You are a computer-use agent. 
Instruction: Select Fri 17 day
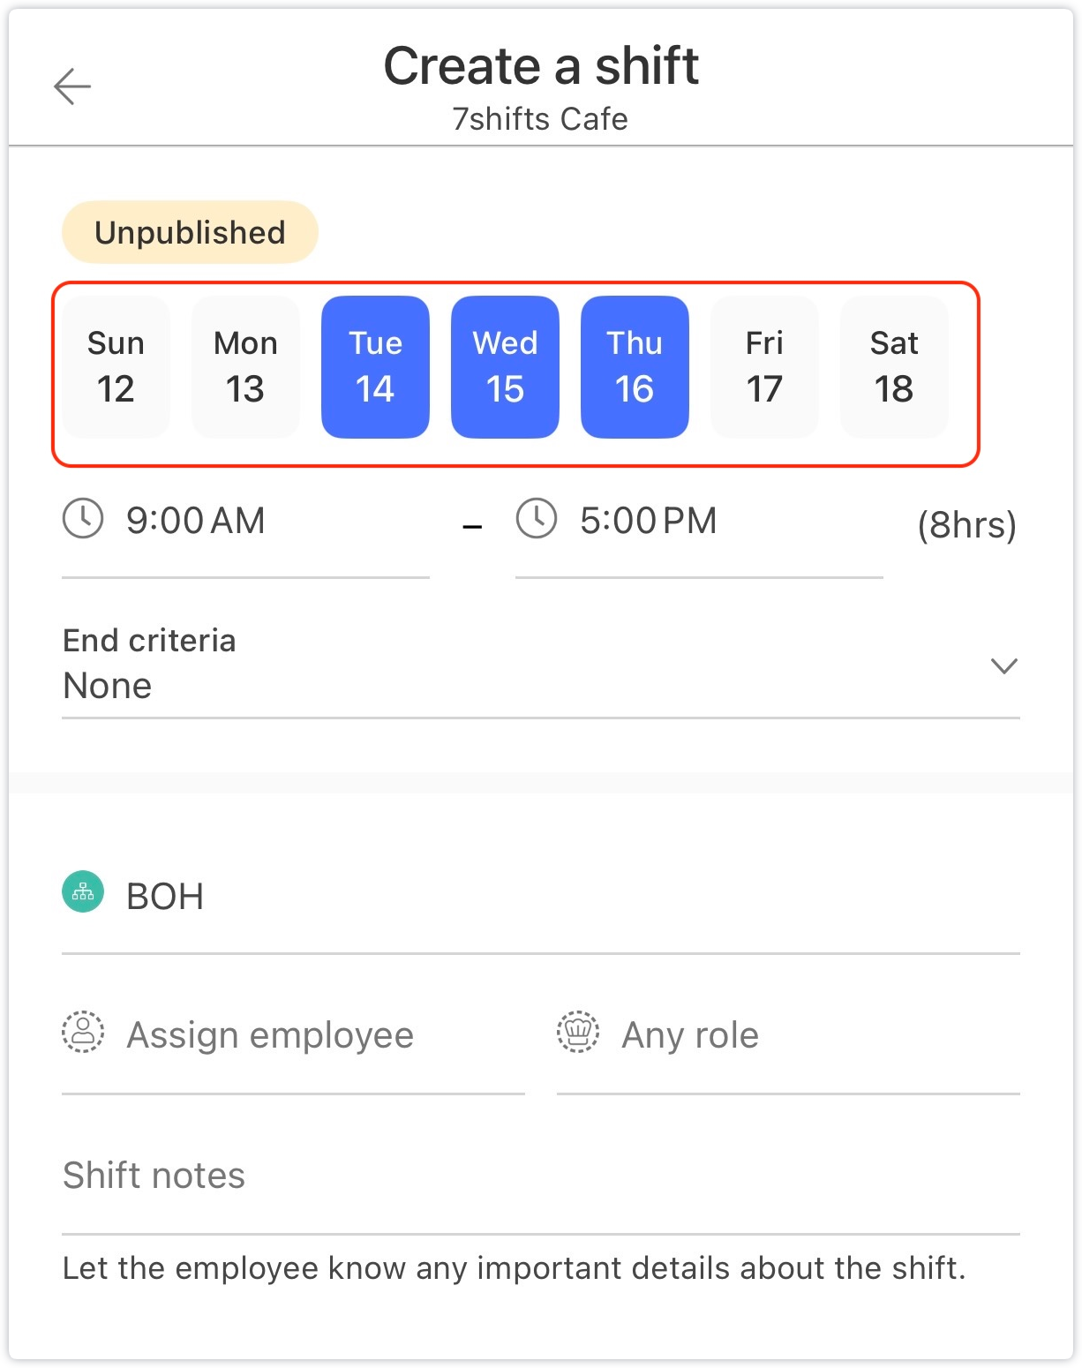[764, 367]
